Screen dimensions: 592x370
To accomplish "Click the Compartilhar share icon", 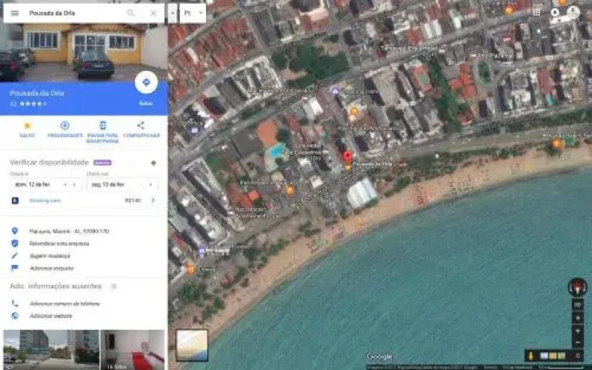I will click(x=141, y=126).
